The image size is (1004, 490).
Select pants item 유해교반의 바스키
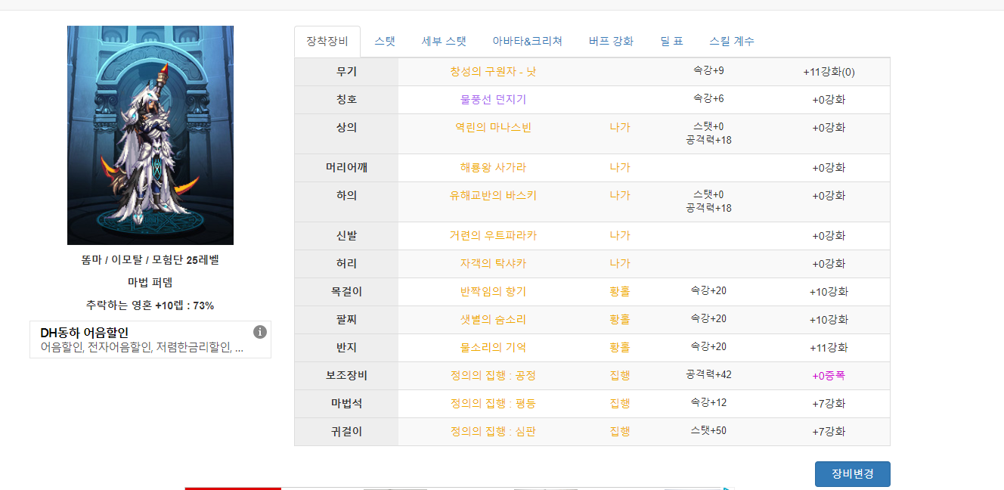tap(493, 196)
